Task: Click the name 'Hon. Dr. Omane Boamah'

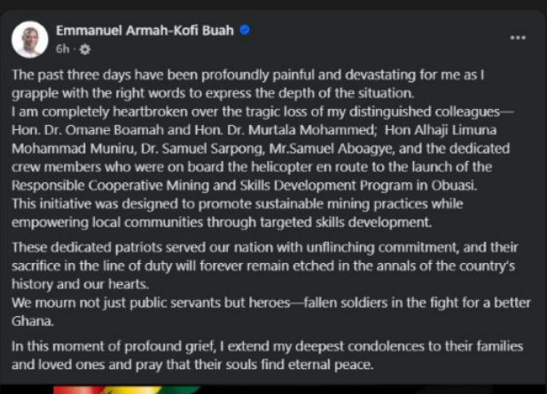Action: click(x=88, y=130)
